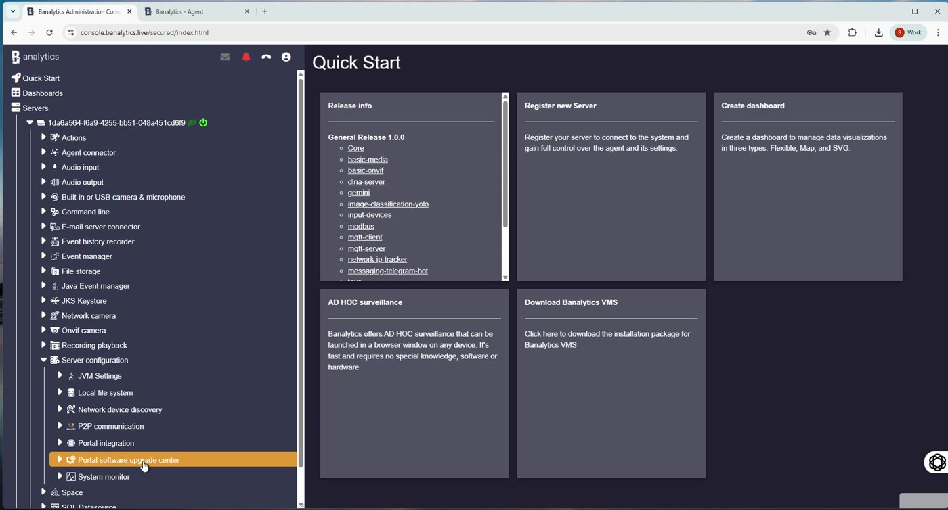Click the Local file system database icon
The height and width of the screenshot is (510, 948).
(x=71, y=392)
